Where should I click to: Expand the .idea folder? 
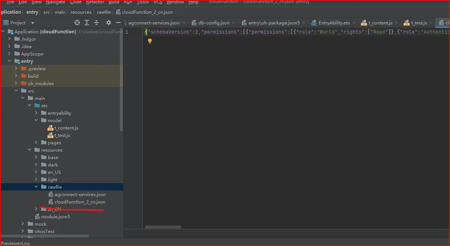coord(9,47)
